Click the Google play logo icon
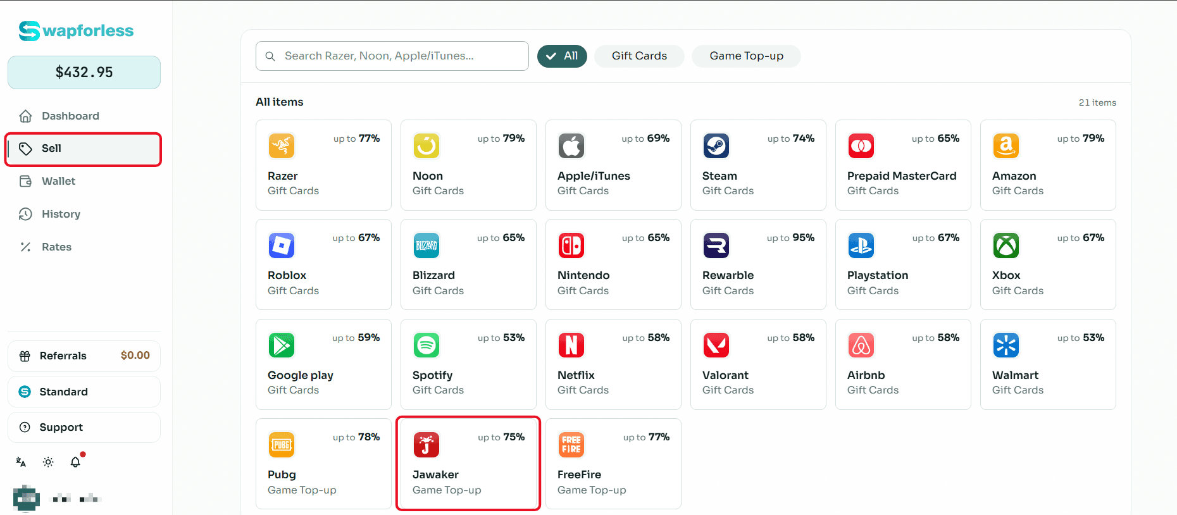Viewport: 1177px width, 515px height. (x=282, y=345)
